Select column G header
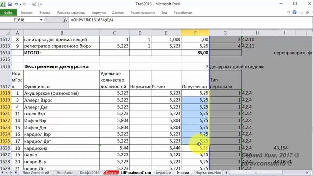 click(x=225, y=33)
